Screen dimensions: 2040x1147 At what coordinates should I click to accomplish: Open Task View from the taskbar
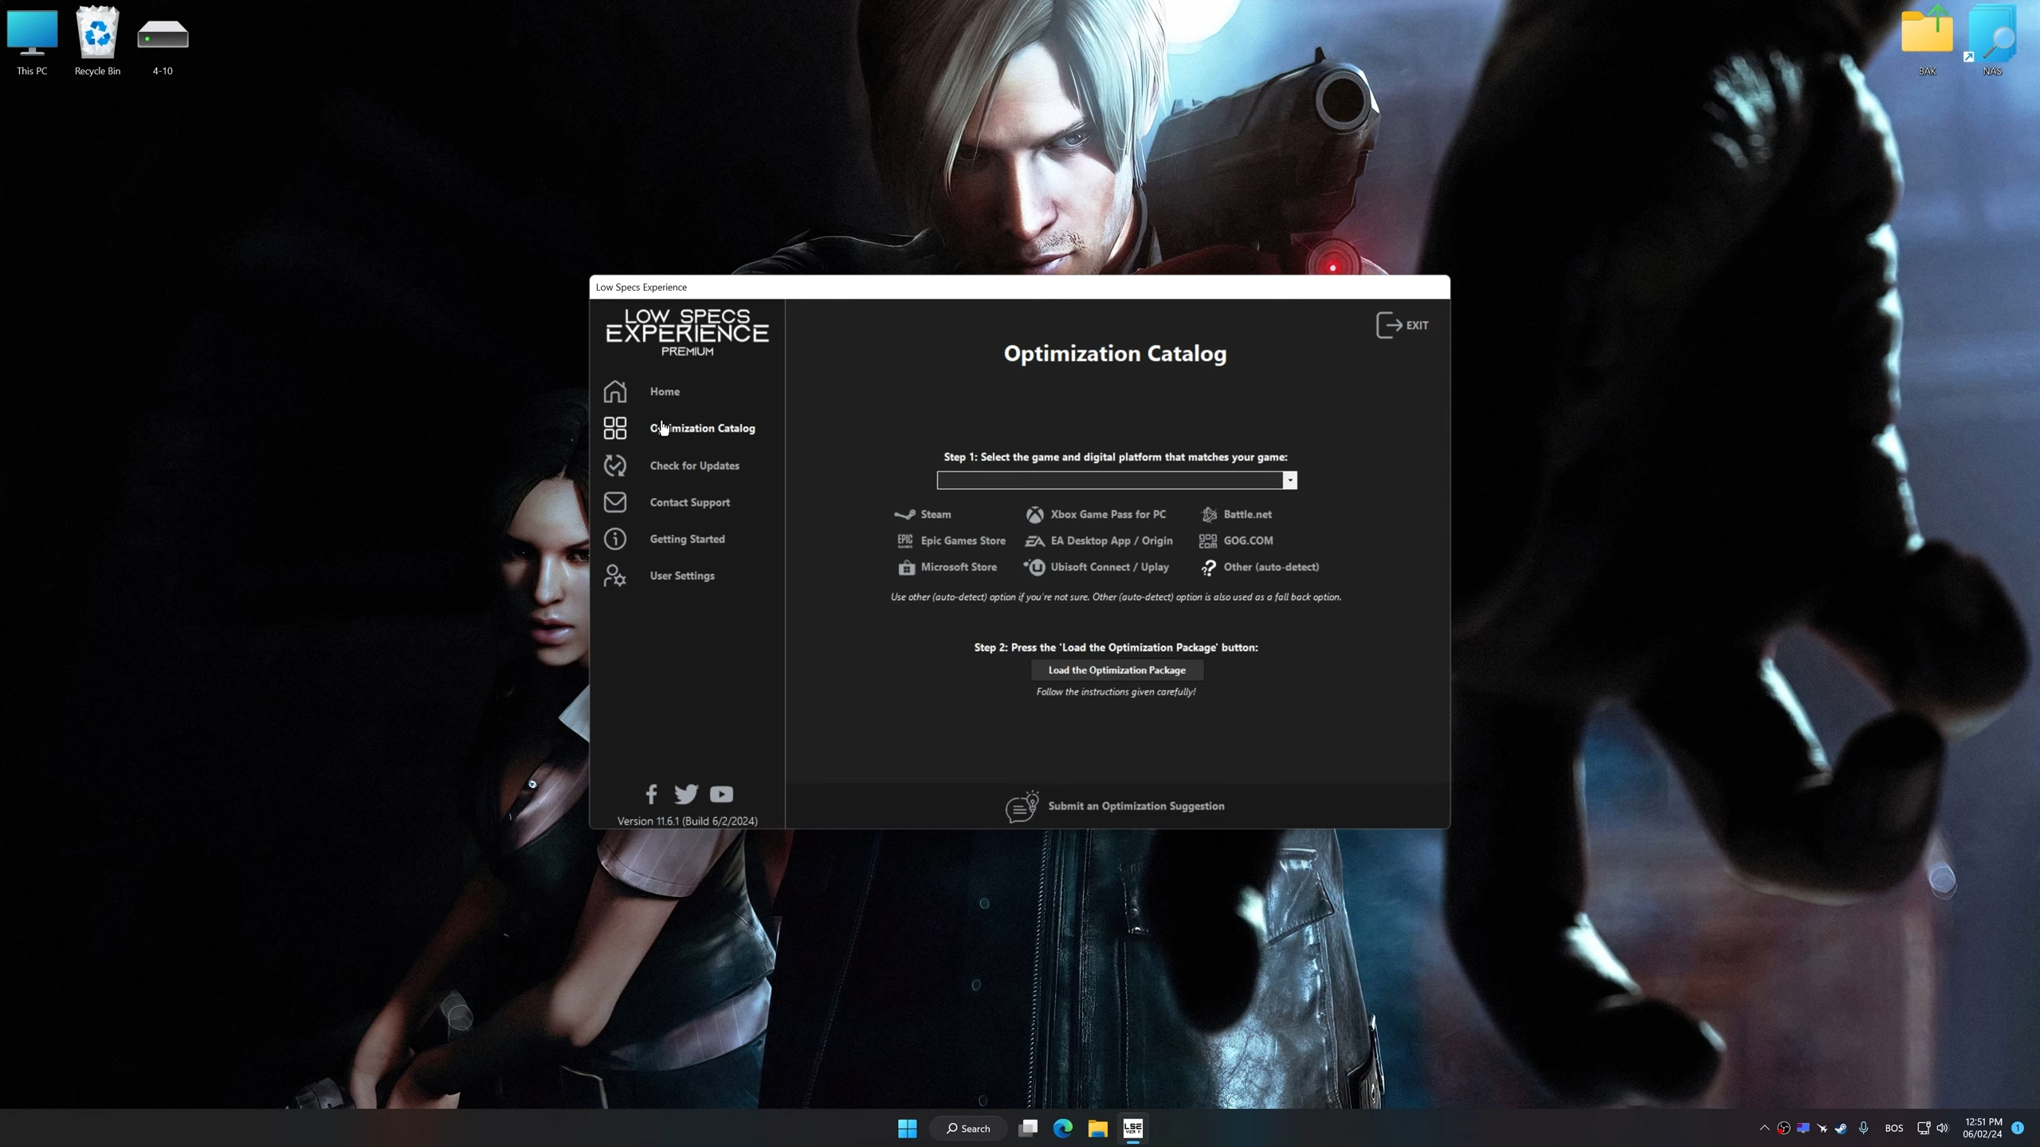1028,1128
